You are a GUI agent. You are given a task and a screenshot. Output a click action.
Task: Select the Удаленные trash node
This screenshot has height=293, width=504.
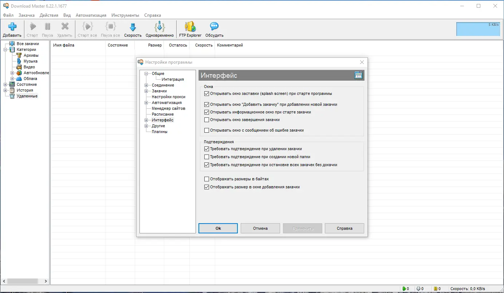(27, 96)
